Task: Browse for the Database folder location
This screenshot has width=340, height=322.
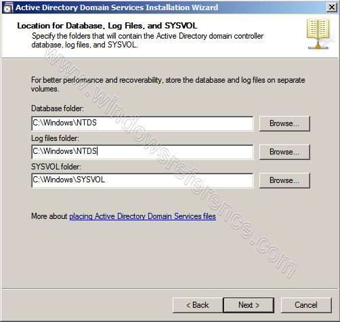Action: click(284, 123)
